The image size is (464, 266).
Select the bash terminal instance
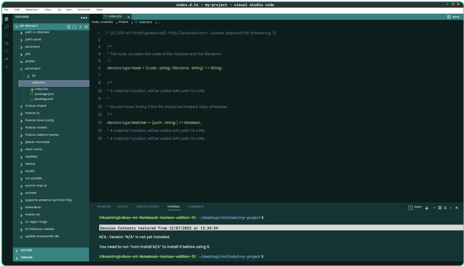(x=415, y=207)
